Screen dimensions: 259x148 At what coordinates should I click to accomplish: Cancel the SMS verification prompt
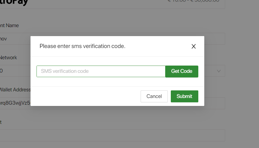[x=154, y=96]
